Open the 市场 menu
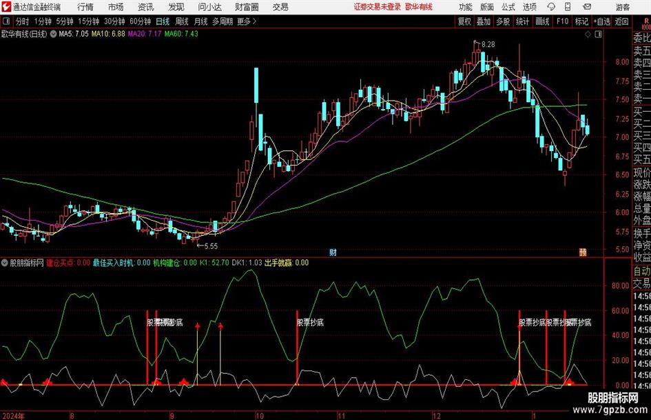The image size is (651, 420). 116,7
